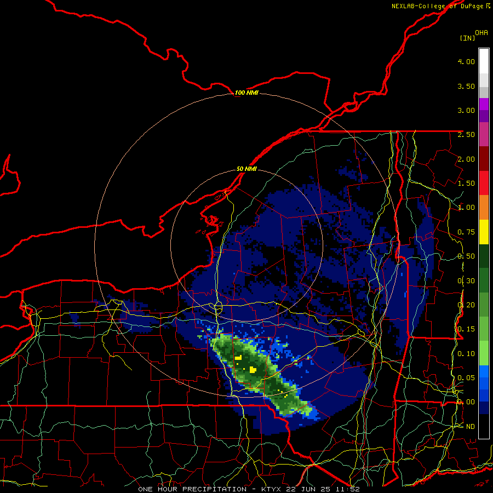Click the OHA product label

tap(481, 33)
